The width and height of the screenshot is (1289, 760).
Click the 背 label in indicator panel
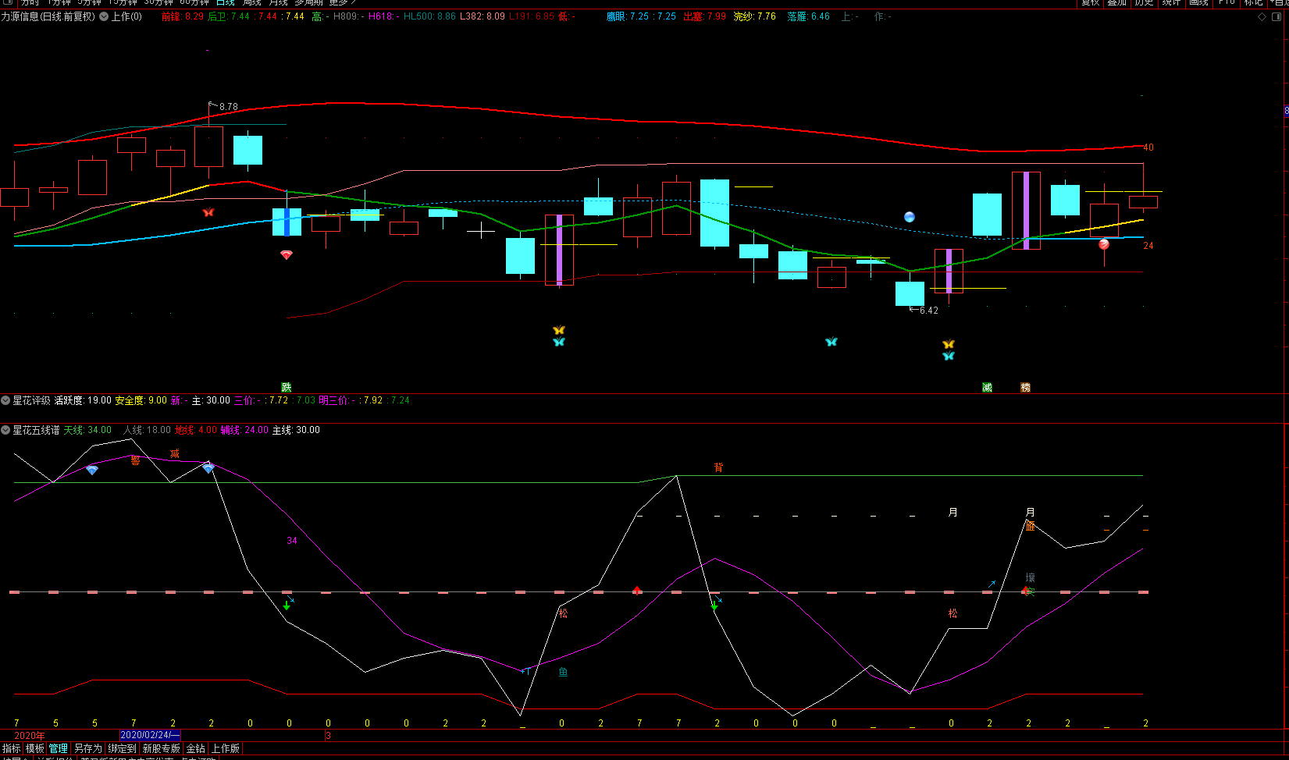coord(718,467)
